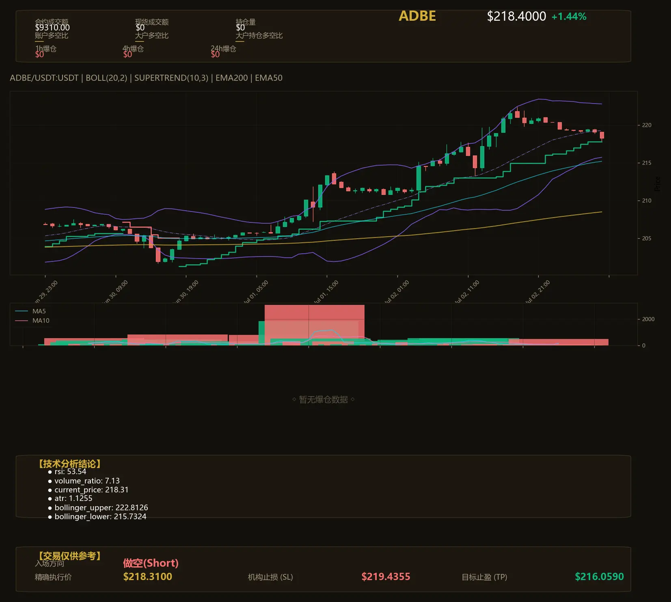671x602 pixels.
Task: Select the $216.0590 take-profit value
Action: point(599,577)
